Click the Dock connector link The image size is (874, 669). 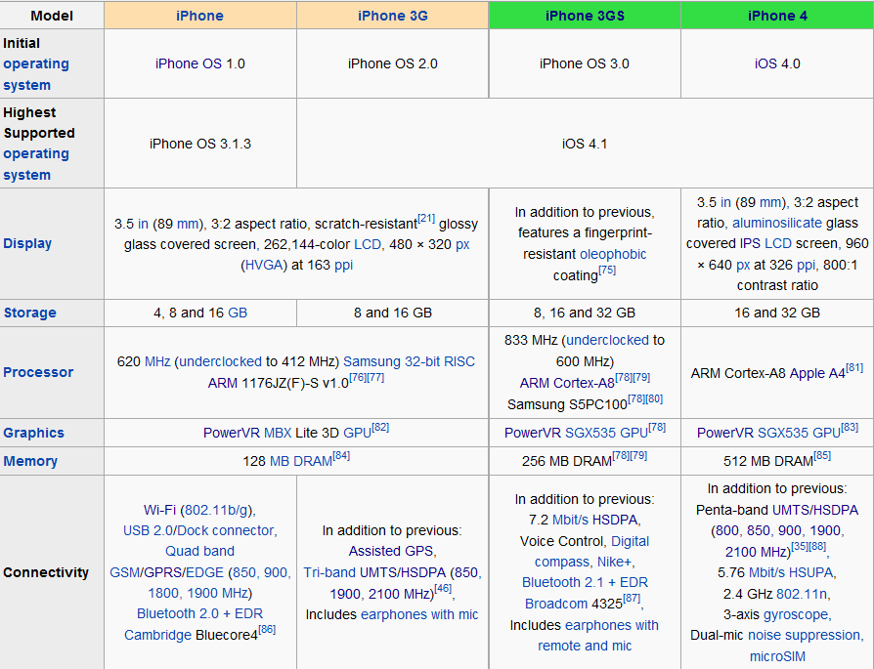click(x=225, y=530)
